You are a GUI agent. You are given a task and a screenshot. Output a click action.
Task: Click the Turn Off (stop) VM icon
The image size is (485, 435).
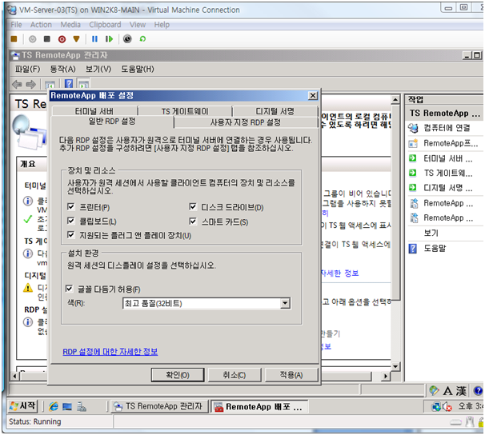click(x=47, y=39)
